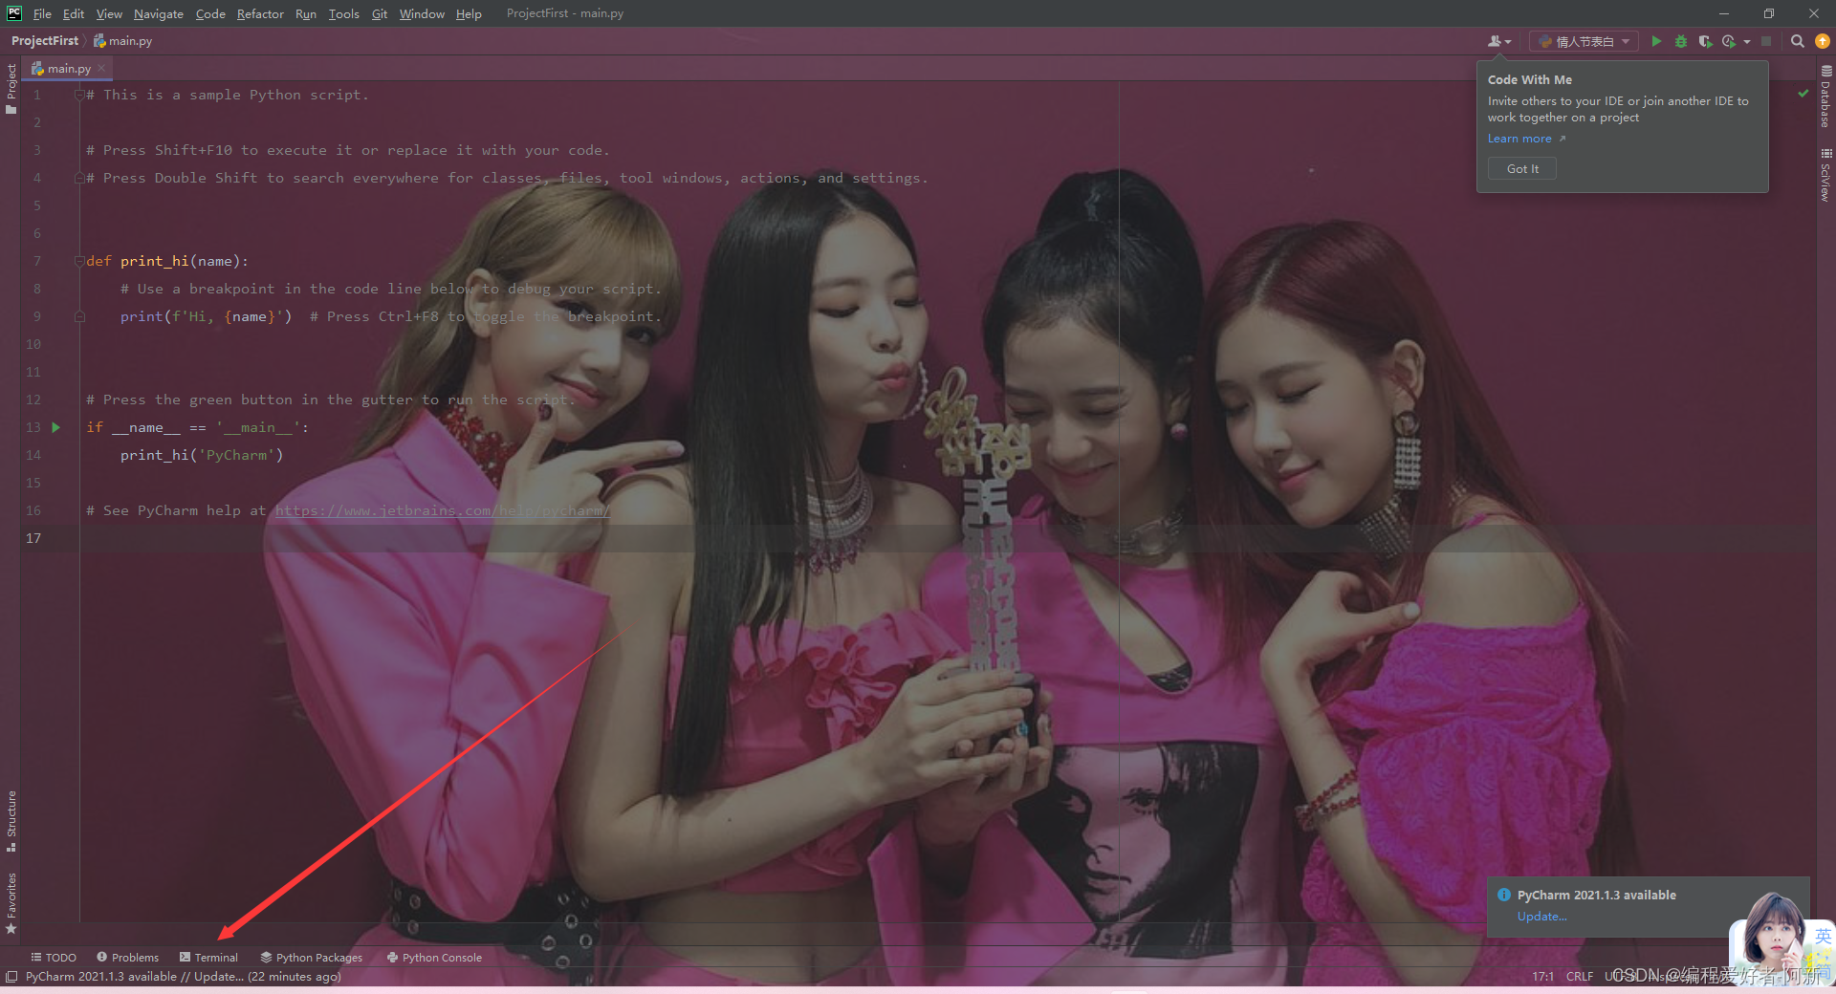Click the 17:1 cursor position indicator
The image size is (1836, 994).
pos(1542,977)
